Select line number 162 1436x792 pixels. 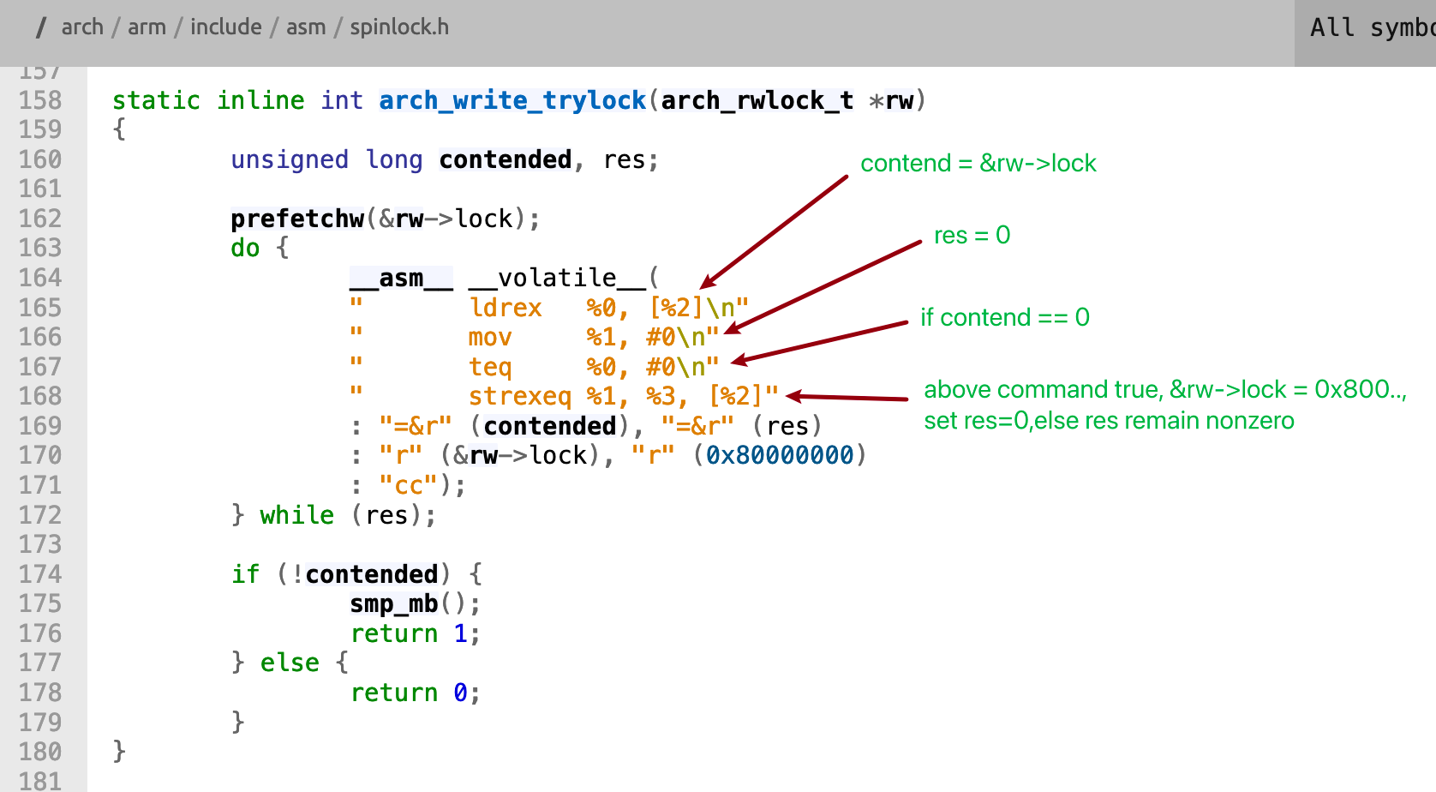(x=40, y=219)
